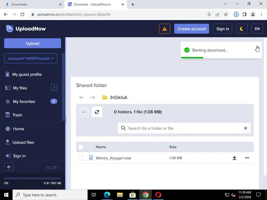Screen dimensions: 267x200
Task: Refresh the shared folder listing
Action: click(97, 112)
